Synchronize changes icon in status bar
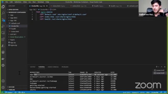This screenshot has height=94, width=168. [x=15, y=92]
